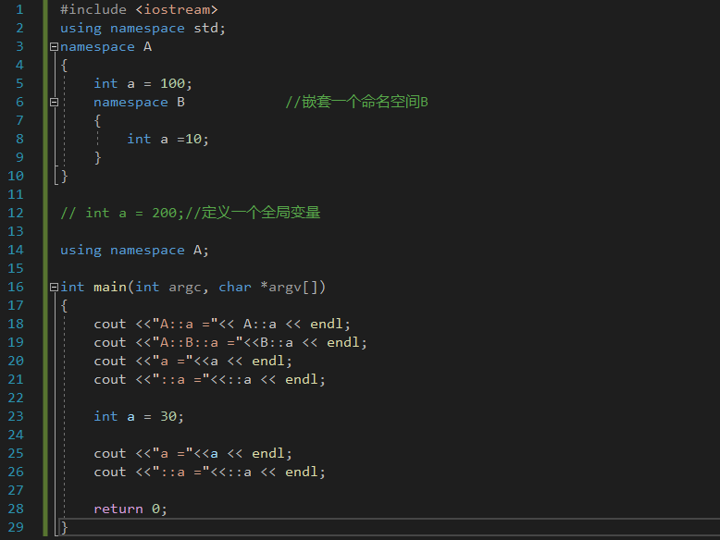Click 'cout' on line 20
This screenshot has height=540, width=720.
pos(110,361)
